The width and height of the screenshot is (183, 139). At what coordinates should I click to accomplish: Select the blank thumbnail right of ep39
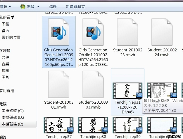(x=162, y=125)
